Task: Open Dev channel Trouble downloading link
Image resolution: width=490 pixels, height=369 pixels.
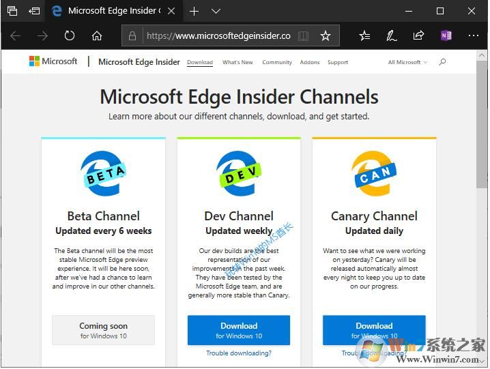Action: [239, 353]
